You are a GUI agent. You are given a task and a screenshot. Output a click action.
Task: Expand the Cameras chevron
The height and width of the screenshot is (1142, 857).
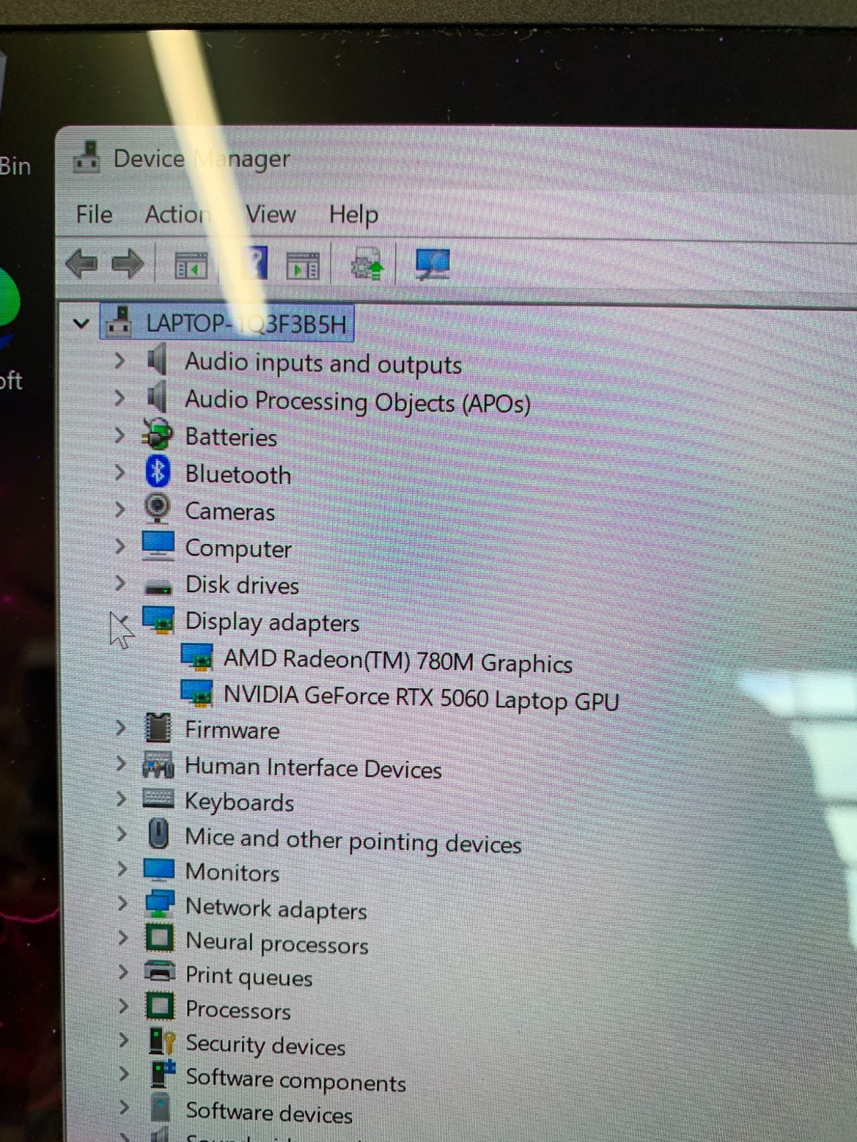pyautogui.click(x=119, y=509)
